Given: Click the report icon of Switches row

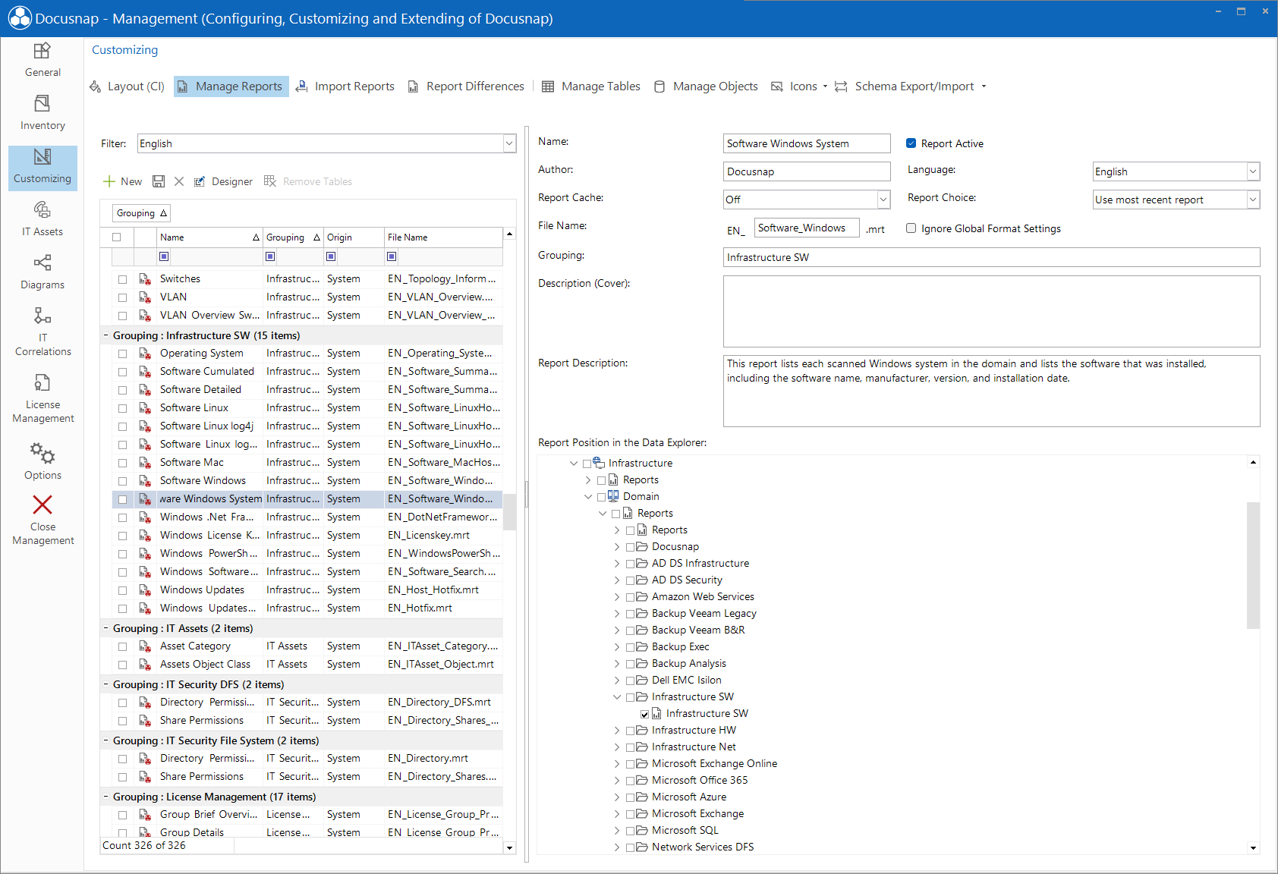Looking at the screenshot, I should tap(144, 279).
